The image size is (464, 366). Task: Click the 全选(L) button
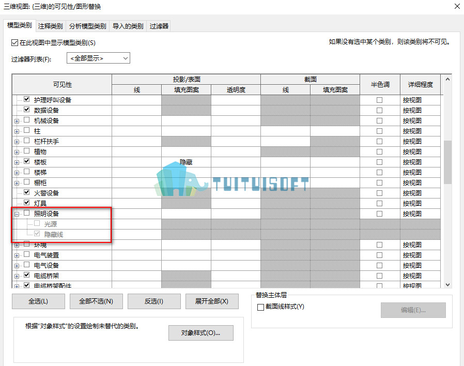38,301
